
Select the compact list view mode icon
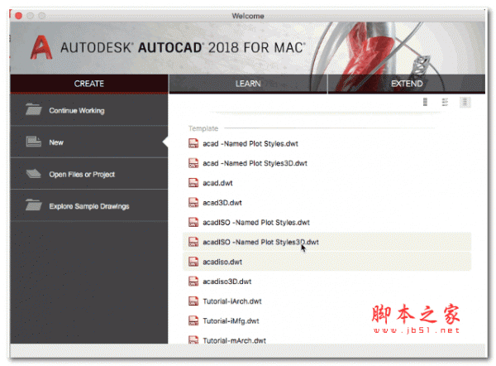465,102
